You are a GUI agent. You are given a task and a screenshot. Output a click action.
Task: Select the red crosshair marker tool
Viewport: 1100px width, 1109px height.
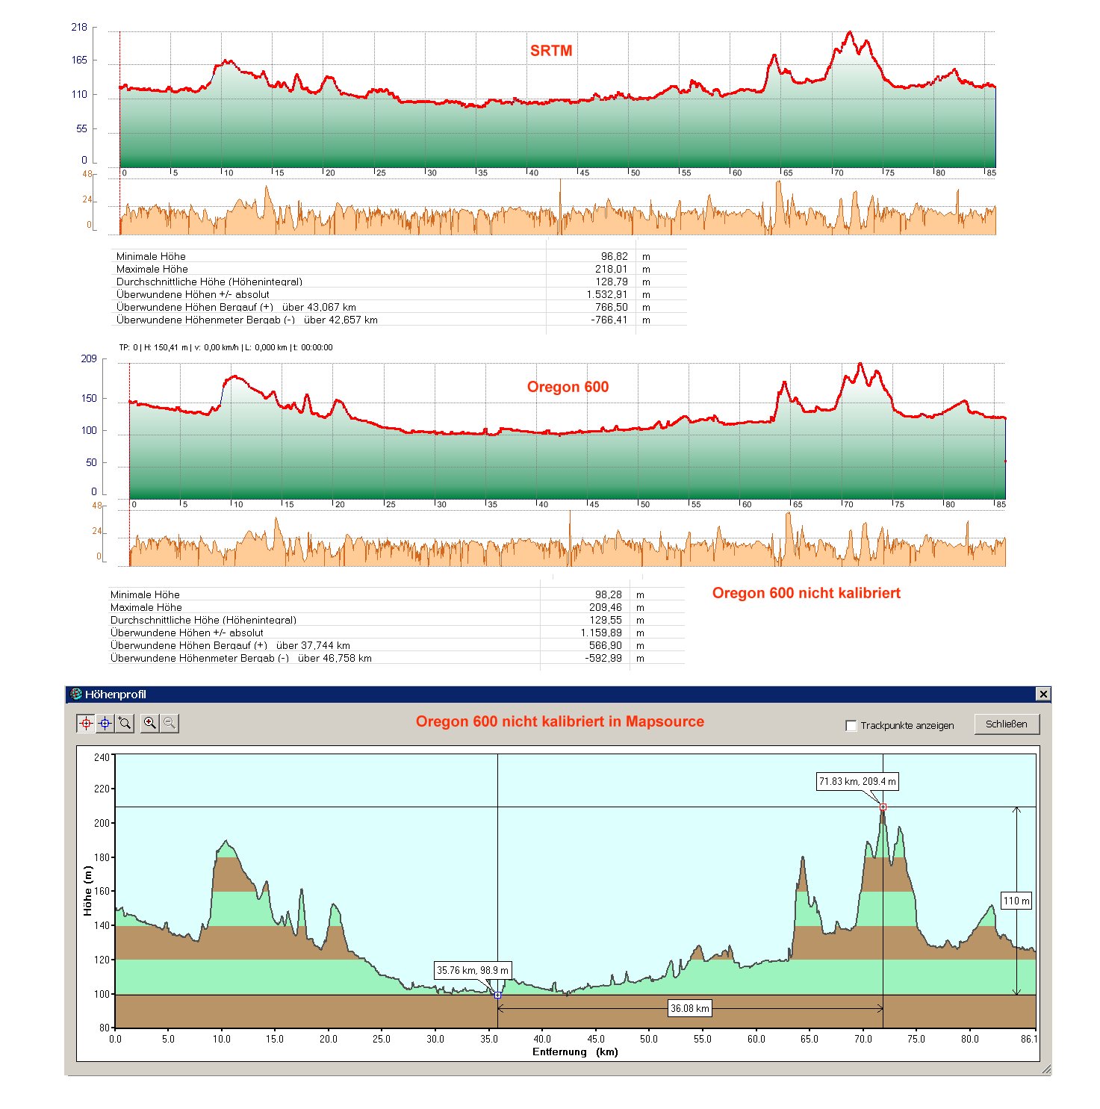(x=86, y=723)
